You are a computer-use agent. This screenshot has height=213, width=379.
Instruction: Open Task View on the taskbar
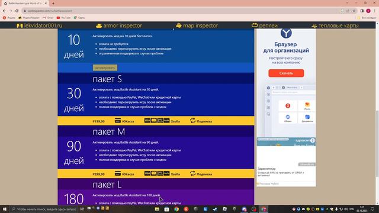pyautogui.click(x=82, y=209)
